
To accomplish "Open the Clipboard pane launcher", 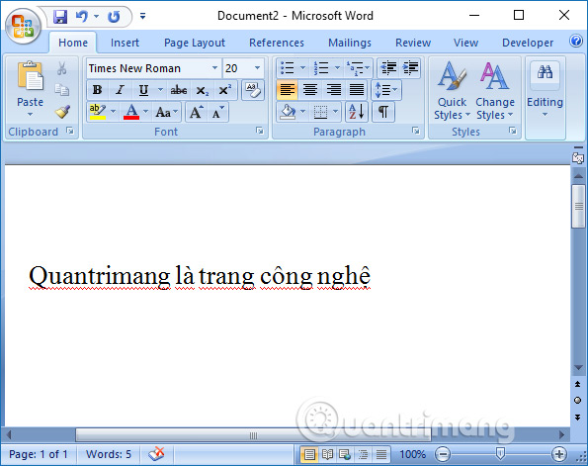I will click(70, 131).
